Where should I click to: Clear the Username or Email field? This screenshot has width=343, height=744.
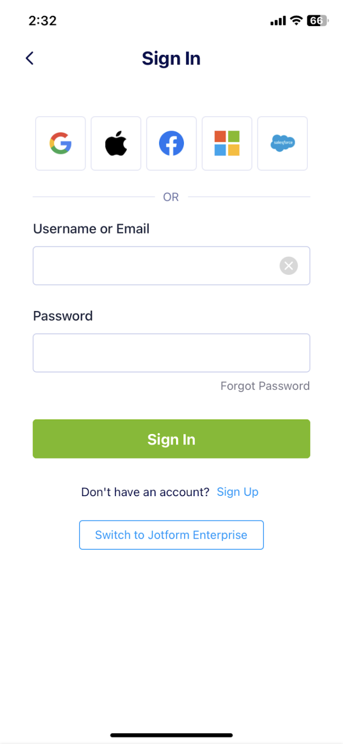(289, 266)
